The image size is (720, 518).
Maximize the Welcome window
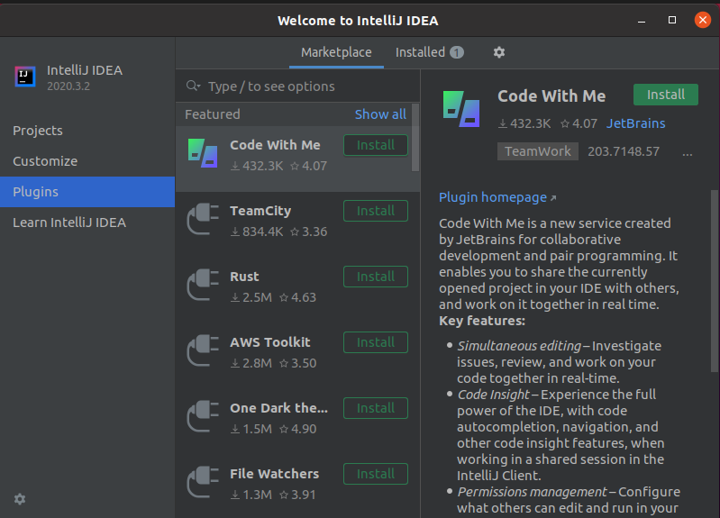coord(671,20)
